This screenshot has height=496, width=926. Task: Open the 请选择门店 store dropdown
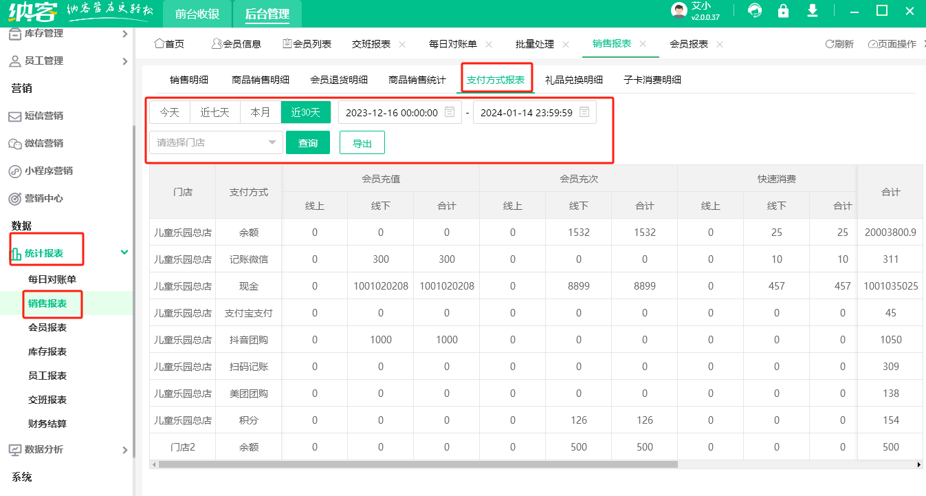point(216,142)
